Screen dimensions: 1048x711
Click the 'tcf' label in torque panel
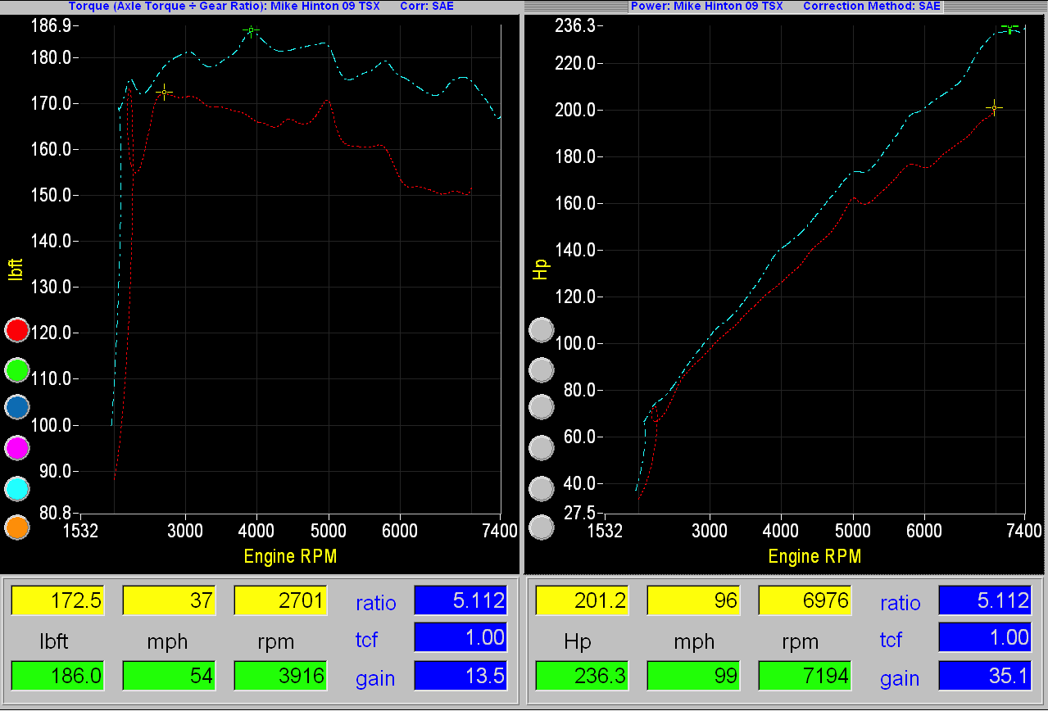(365, 640)
